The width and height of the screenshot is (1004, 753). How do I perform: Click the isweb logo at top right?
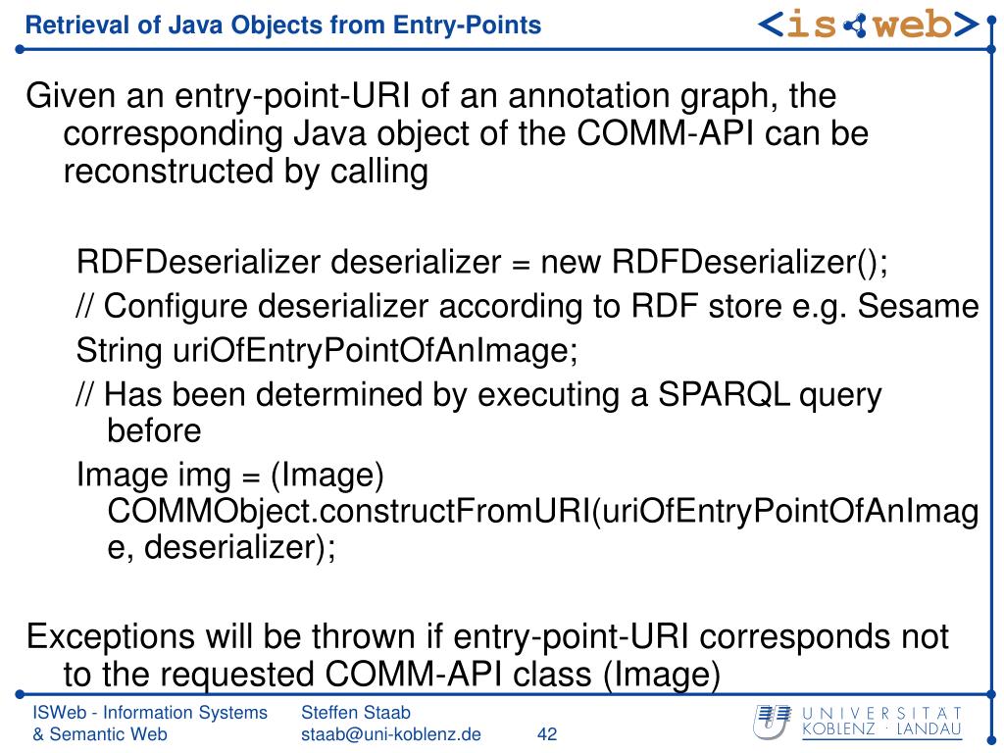click(x=869, y=25)
